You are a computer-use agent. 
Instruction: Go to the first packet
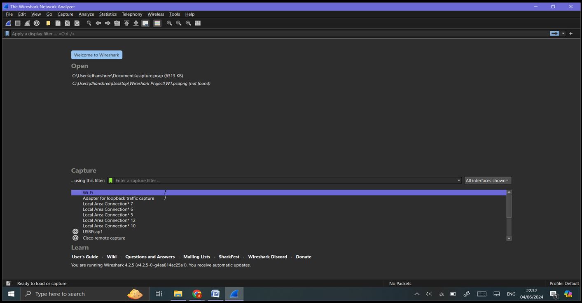click(x=126, y=23)
